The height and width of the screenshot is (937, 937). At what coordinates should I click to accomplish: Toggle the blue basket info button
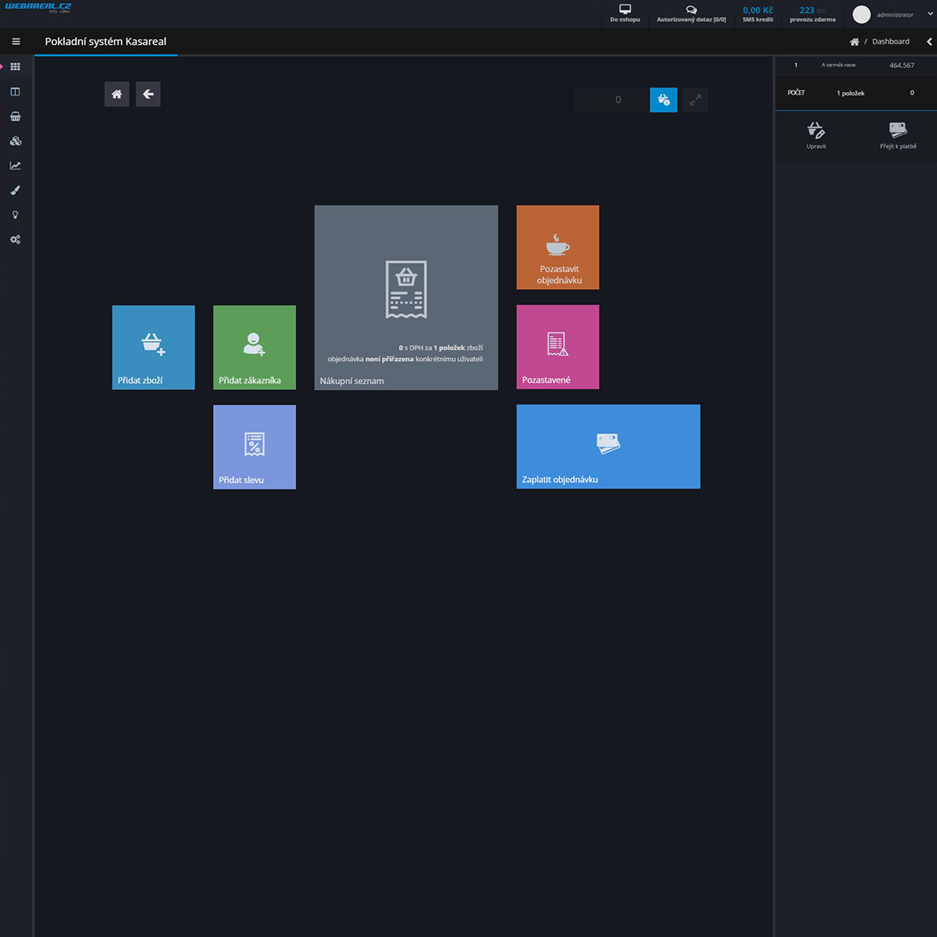pos(663,100)
